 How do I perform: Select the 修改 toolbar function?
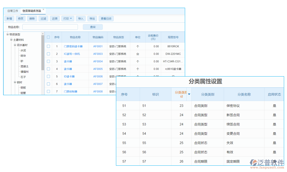(21, 18)
